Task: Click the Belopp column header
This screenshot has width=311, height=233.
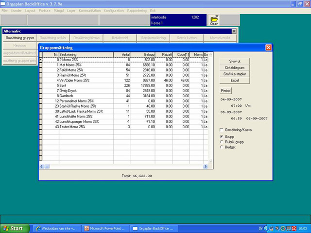Action: coord(142,54)
